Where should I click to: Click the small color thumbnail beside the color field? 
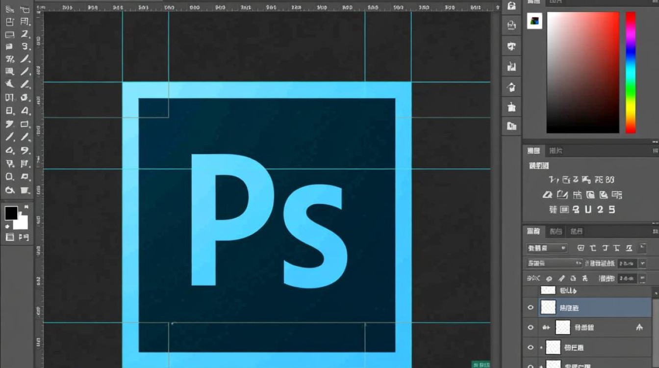534,21
